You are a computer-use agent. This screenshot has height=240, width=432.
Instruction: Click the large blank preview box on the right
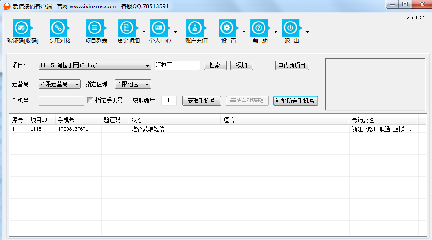point(375,84)
